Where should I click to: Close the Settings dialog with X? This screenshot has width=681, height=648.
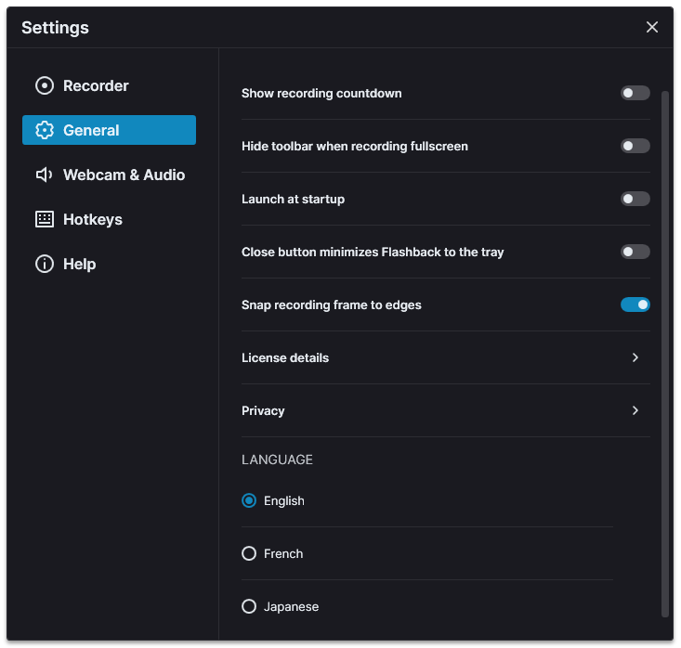tap(651, 27)
